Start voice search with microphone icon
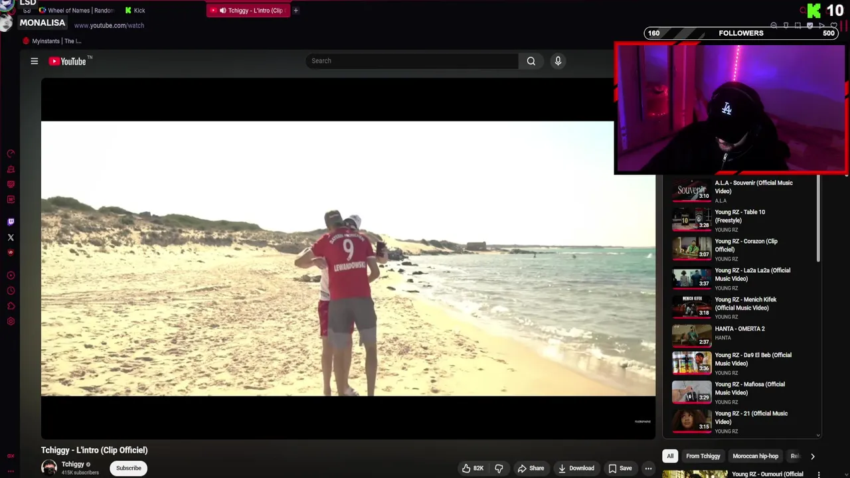This screenshot has height=478, width=850. (x=558, y=61)
